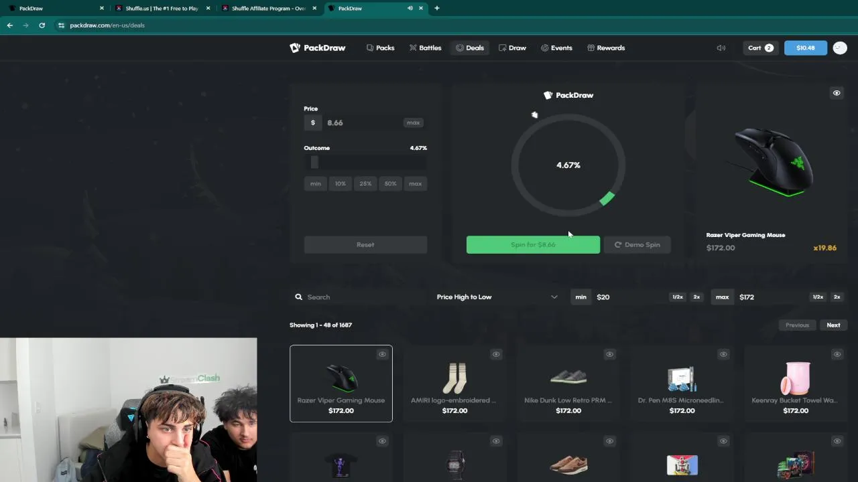Toggle eye icon on selected item preview

tap(837, 93)
